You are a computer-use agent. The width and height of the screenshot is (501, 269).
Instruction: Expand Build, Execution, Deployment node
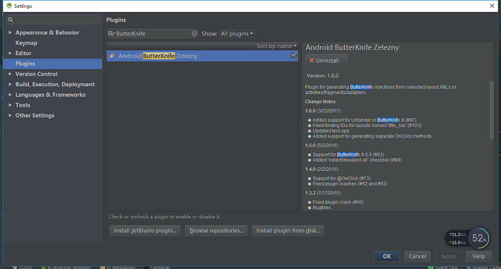click(x=10, y=84)
